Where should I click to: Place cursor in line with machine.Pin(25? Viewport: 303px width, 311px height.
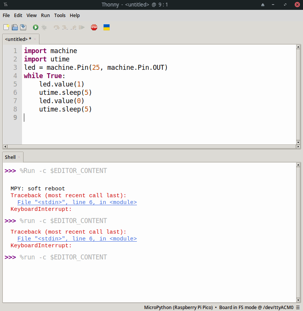pos(96,68)
